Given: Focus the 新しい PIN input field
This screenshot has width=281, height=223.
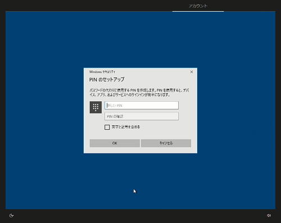Looking at the screenshot, I should click(x=142, y=106).
